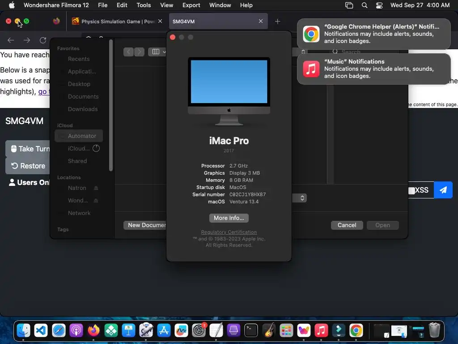Screen dimensions: 458x344
Task: Launch Visual Studio Code from the dock
Action: point(41,331)
